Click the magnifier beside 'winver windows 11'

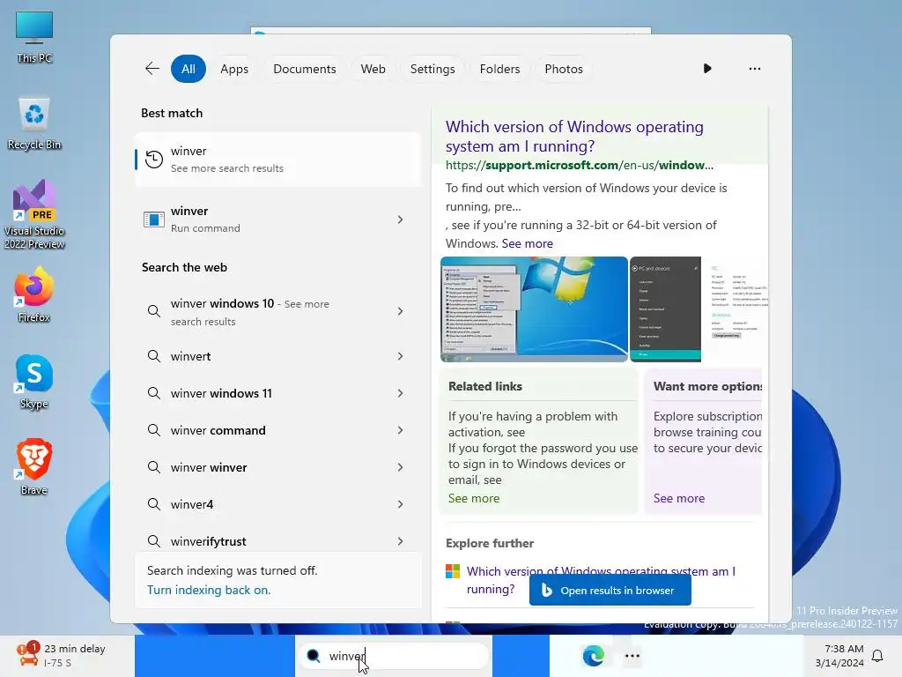pos(153,393)
